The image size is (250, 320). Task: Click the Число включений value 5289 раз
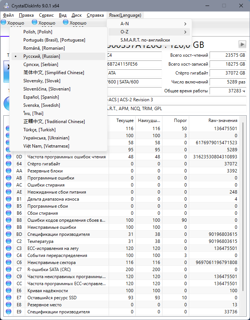pos(228,82)
